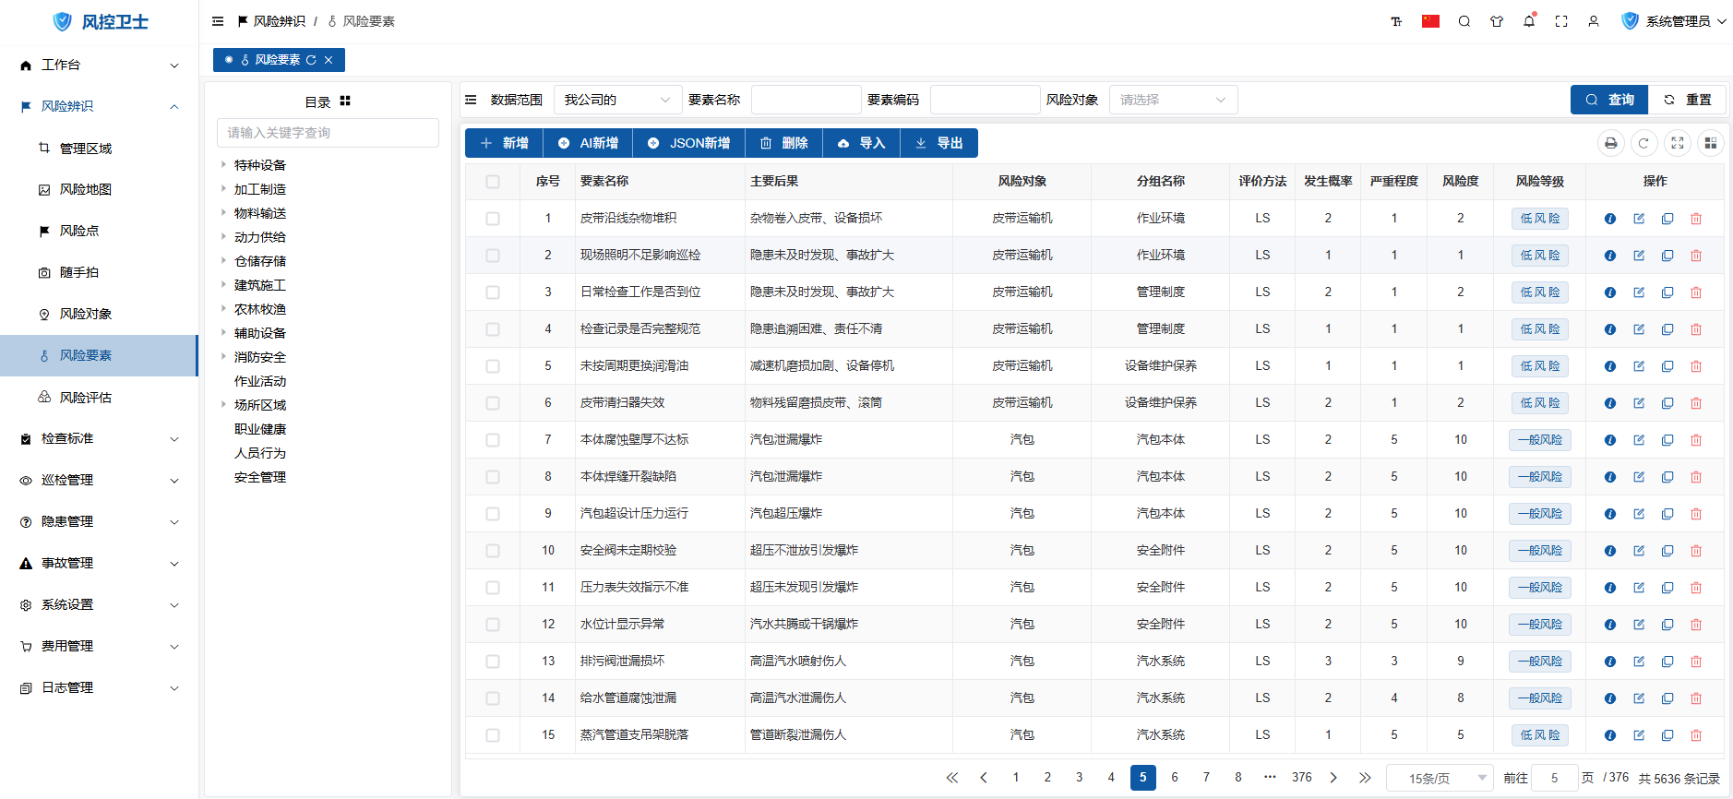Open the 风险对象 请选择 dropdown
Viewport: 1733px width, 799px height.
[1173, 100]
